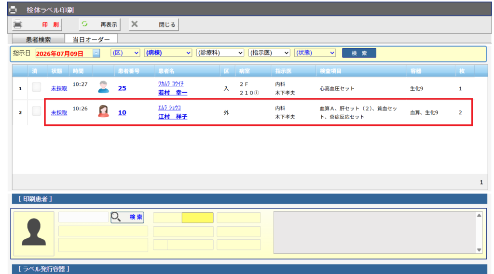Viewport: 494px width, 274px height.
Task: Click the scroll down arrow of notes area
Action: coord(479,250)
